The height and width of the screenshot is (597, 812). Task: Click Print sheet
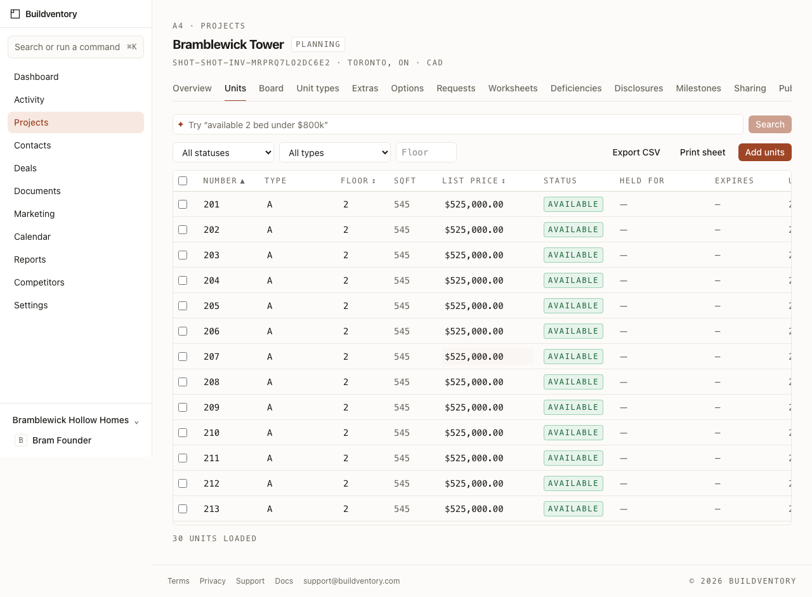[x=703, y=152]
